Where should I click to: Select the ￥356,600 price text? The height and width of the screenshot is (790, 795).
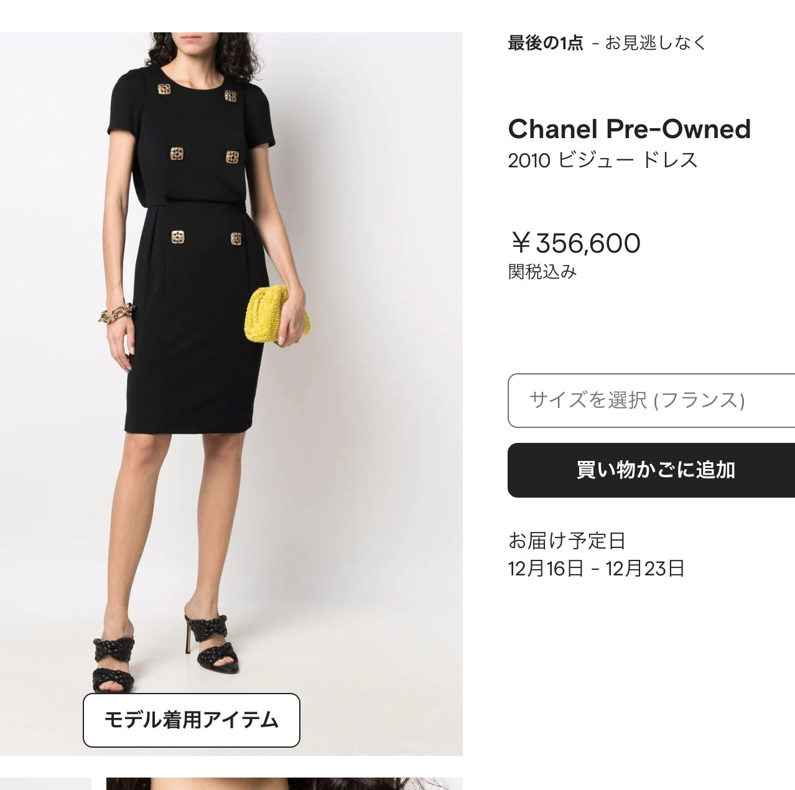(575, 243)
